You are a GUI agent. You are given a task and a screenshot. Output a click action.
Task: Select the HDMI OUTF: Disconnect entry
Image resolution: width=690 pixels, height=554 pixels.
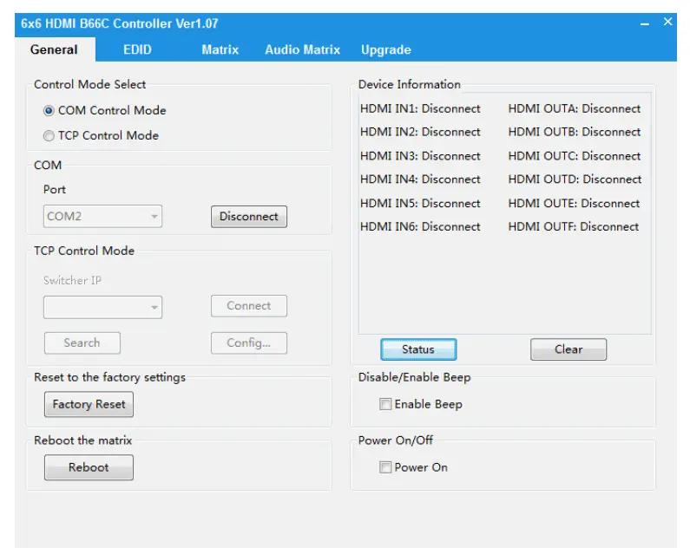pos(574,227)
